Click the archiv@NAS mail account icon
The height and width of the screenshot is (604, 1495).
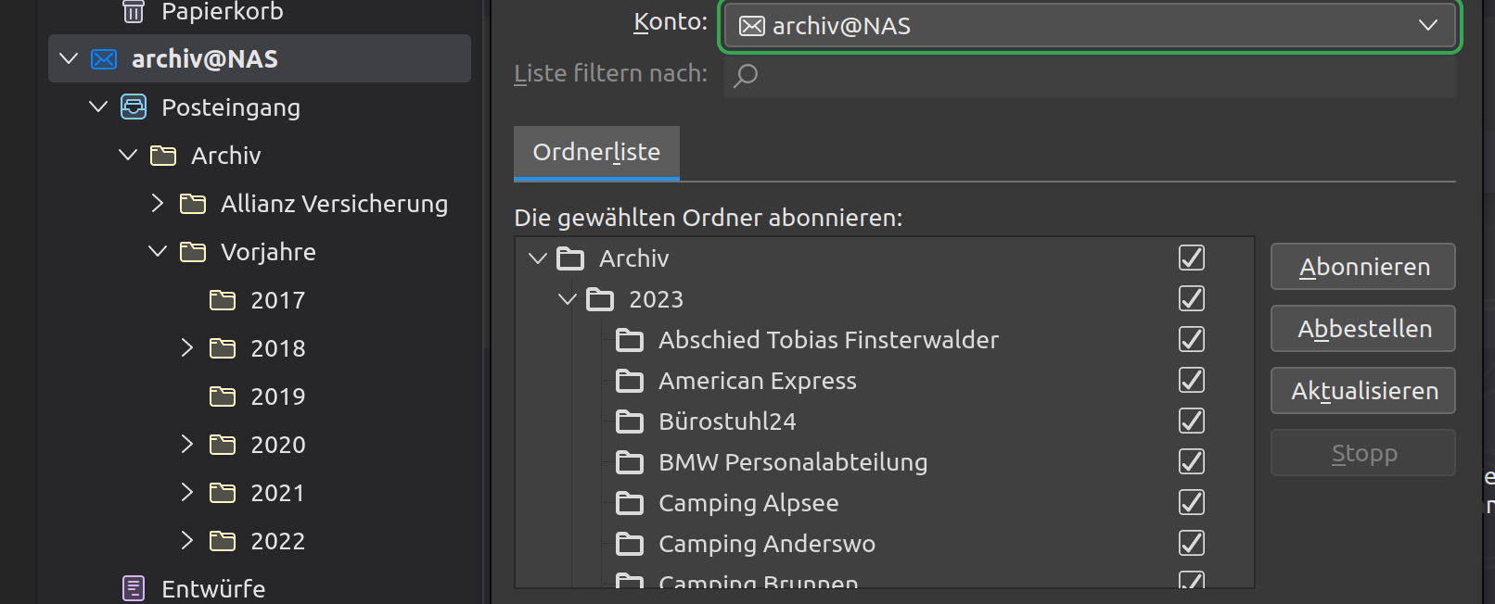pos(104,59)
